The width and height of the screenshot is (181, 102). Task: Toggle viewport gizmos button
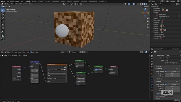pyautogui.click(x=129, y=4)
